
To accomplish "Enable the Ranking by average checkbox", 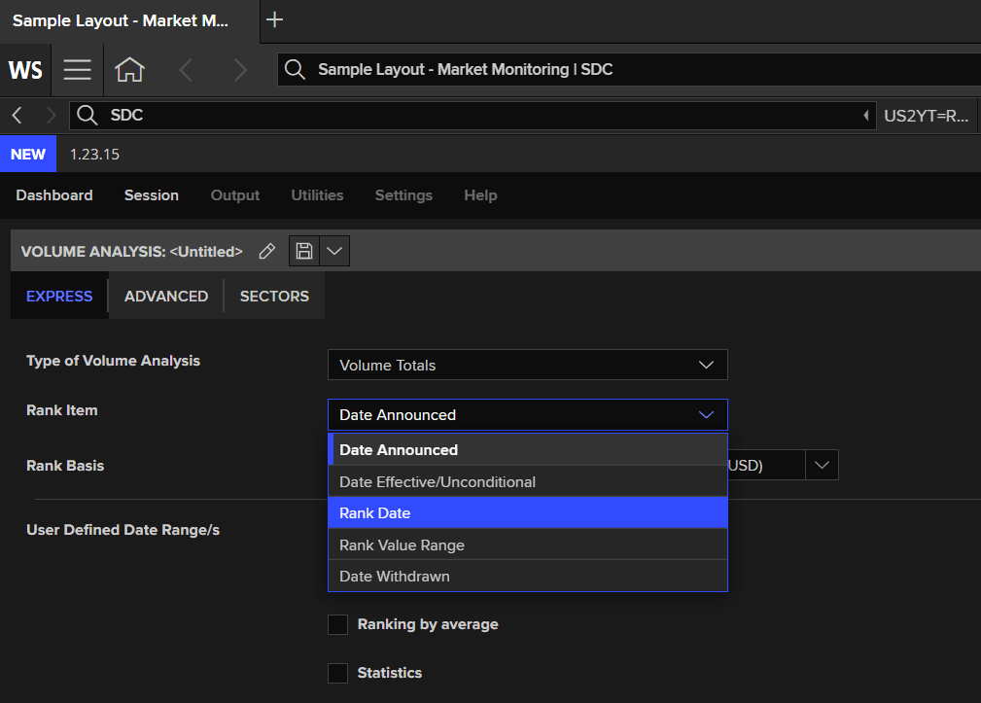I will [337, 624].
